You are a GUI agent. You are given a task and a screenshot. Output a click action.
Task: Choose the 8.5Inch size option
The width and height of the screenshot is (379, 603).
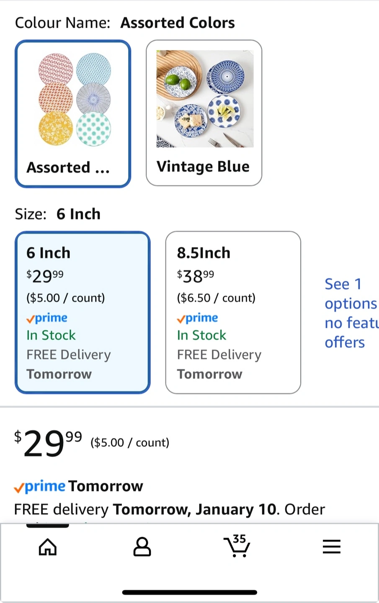(233, 312)
